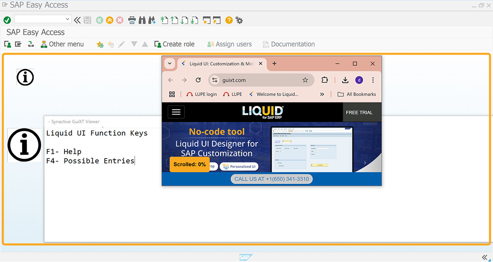This screenshot has width=493, height=262.
Task: Click the Last Page icon
Action: 194,20
